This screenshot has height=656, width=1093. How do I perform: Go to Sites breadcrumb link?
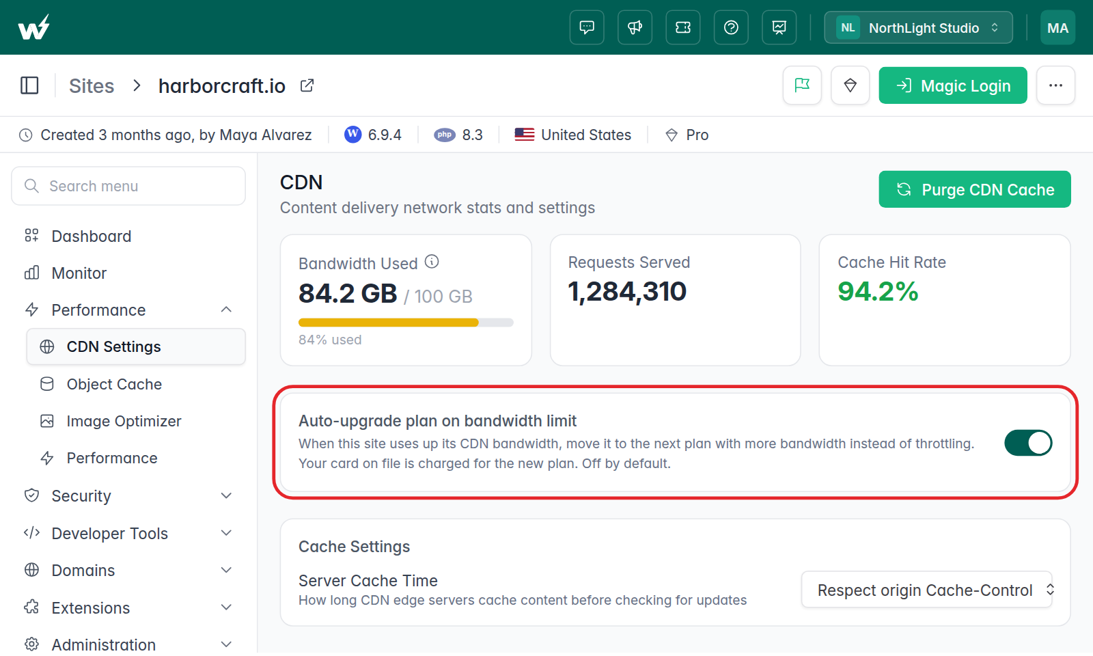(x=92, y=85)
